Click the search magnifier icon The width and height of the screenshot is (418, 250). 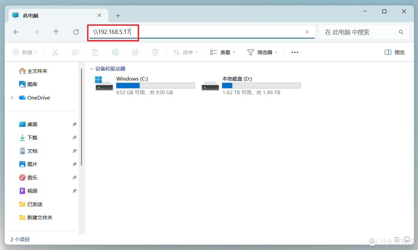(x=401, y=32)
